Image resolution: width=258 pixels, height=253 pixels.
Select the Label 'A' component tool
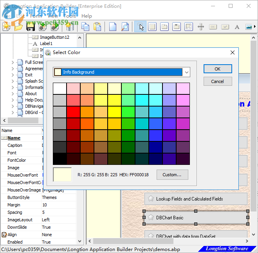click(x=237, y=27)
